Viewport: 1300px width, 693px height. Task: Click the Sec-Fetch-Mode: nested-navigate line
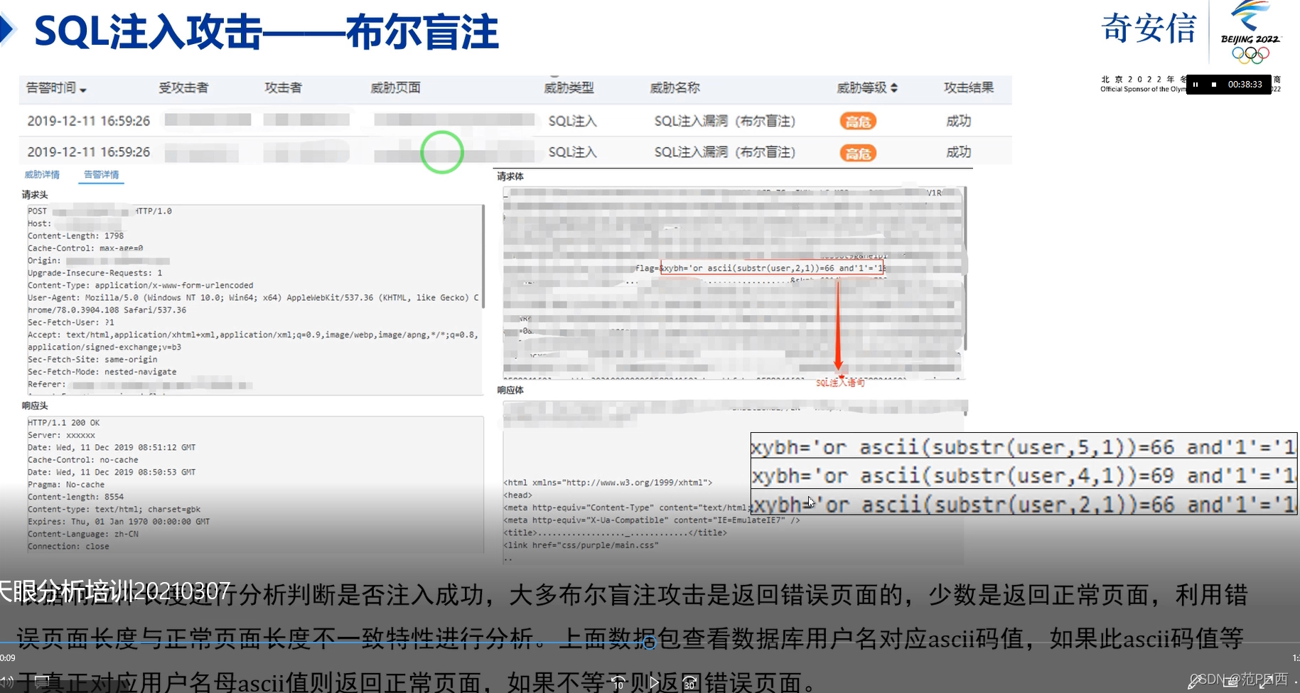click(102, 372)
